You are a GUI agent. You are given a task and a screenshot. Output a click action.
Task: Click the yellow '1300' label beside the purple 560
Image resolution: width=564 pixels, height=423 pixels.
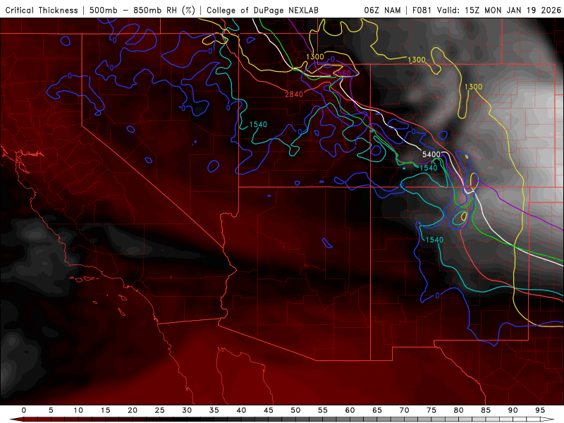click(x=315, y=56)
